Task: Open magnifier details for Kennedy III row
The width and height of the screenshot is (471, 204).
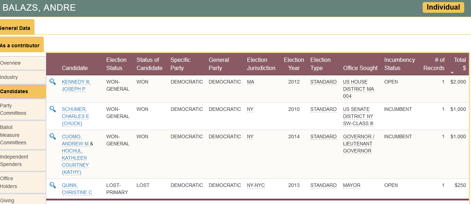Action: pos(53,82)
